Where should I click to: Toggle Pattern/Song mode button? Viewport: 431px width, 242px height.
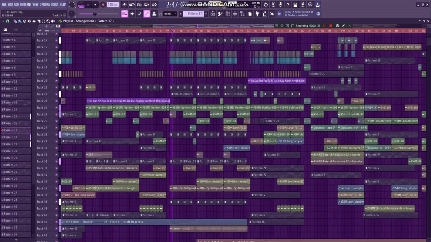point(81,5)
